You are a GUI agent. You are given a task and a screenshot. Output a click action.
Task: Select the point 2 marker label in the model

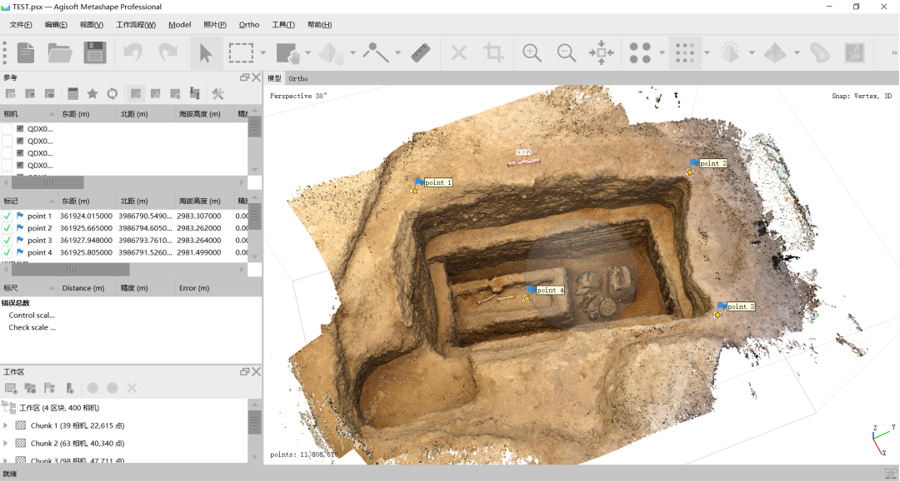pyautogui.click(x=712, y=163)
